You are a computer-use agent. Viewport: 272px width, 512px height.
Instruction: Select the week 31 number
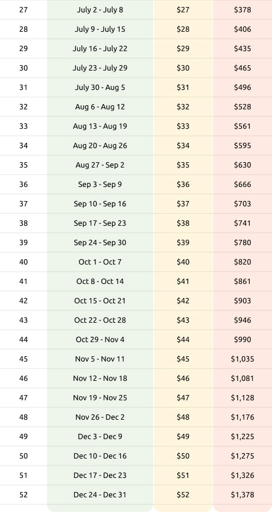click(x=24, y=88)
